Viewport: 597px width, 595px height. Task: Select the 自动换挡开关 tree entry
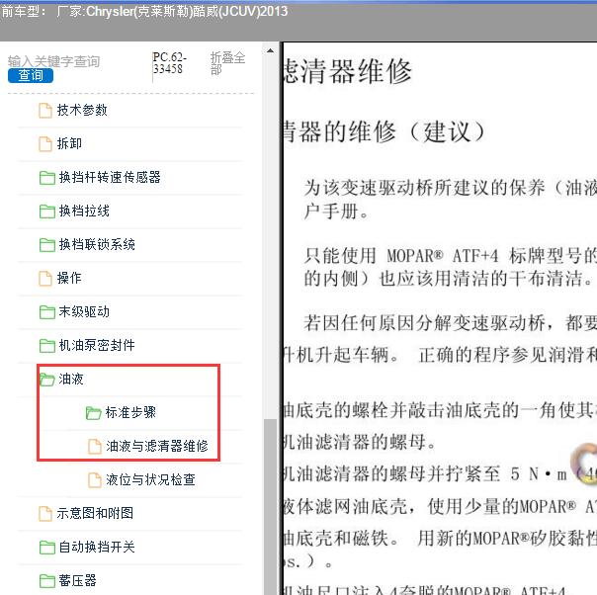[97, 547]
